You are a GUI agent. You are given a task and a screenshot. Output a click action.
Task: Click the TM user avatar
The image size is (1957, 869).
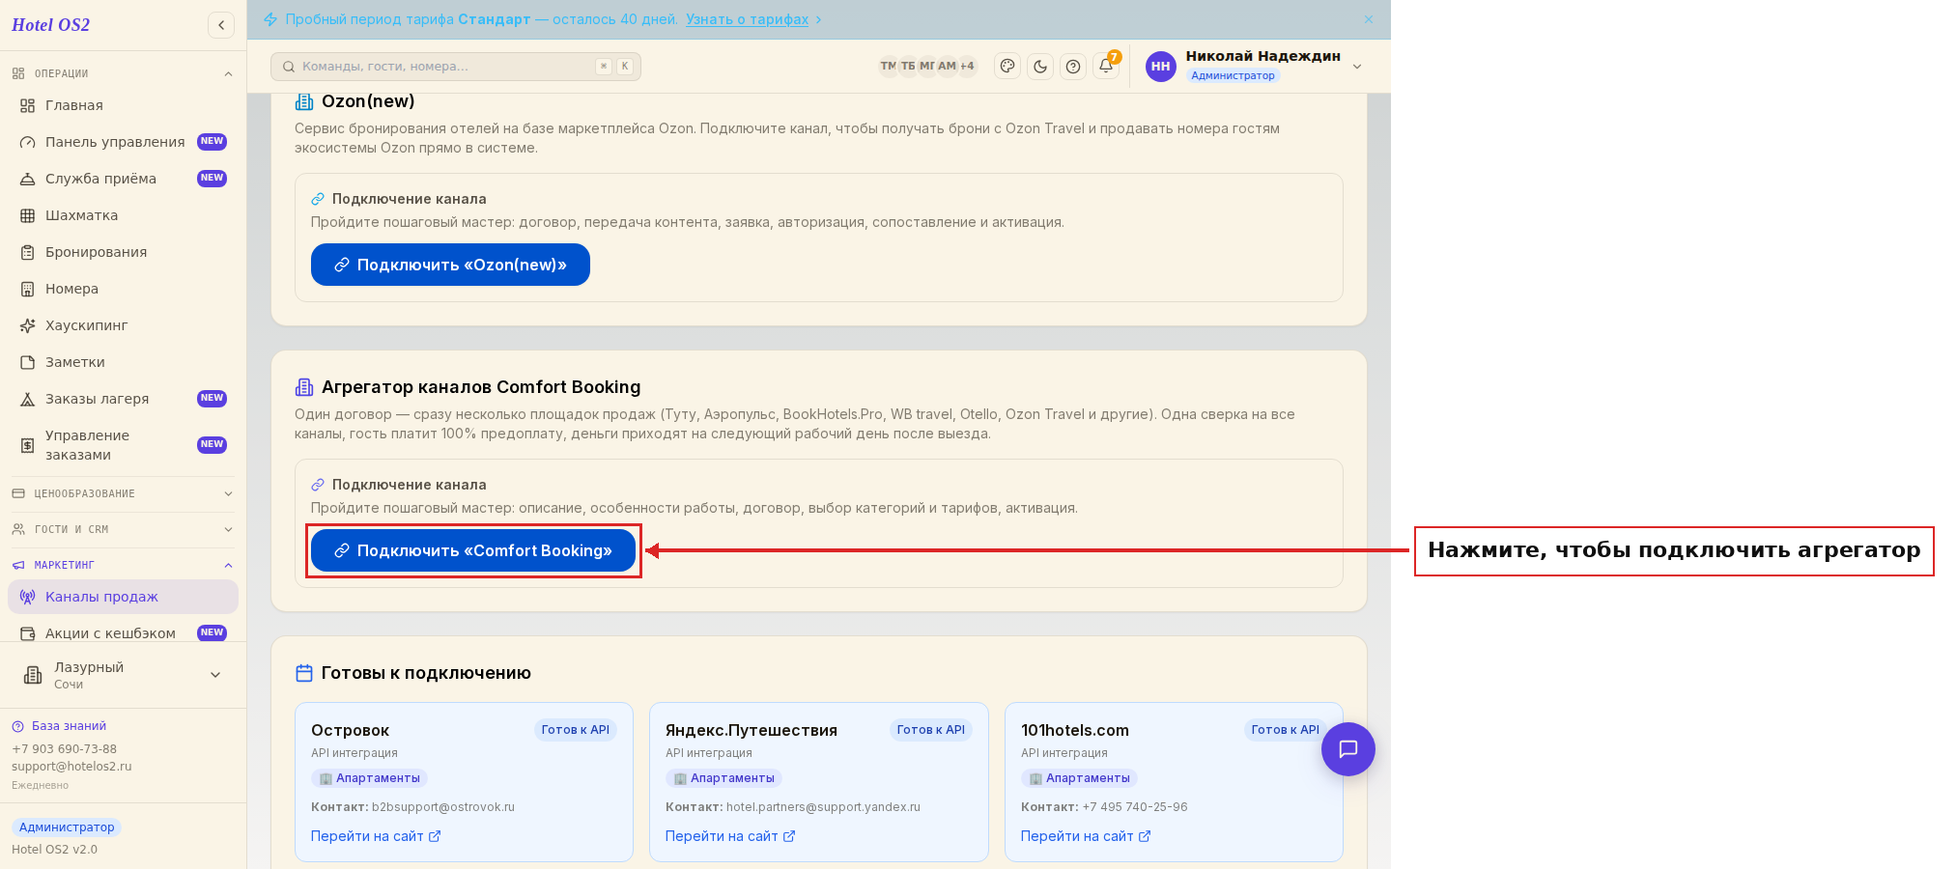click(889, 66)
